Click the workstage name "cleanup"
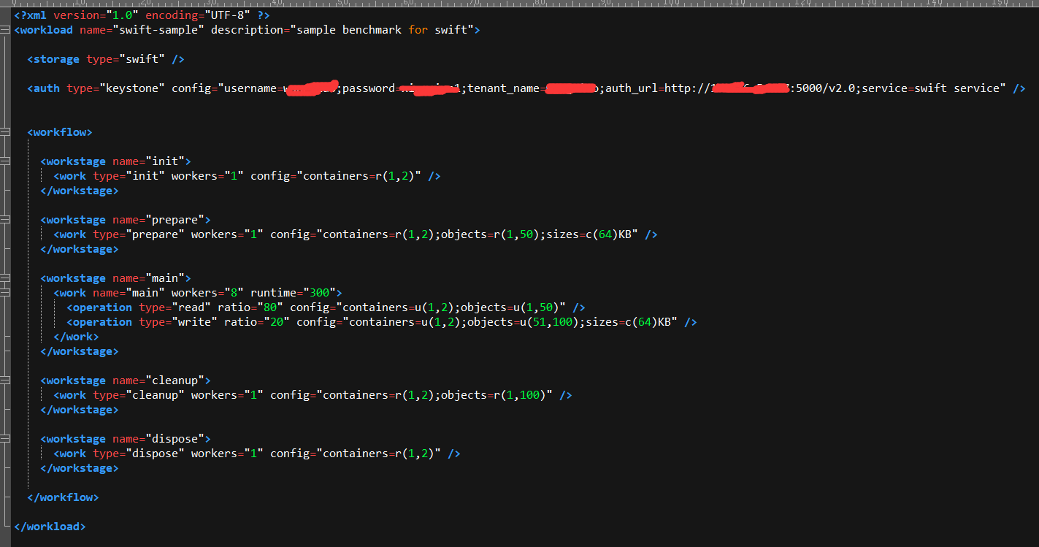The image size is (1039, 547). point(175,380)
